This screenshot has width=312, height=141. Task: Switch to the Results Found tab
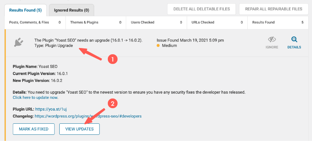[x=25, y=10]
